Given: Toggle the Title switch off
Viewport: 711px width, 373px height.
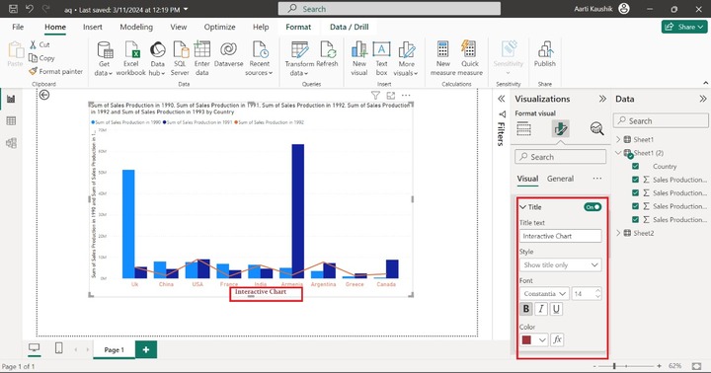Looking at the screenshot, I should tap(592, 207).
